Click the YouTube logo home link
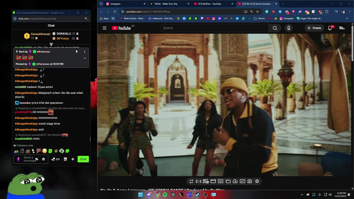 [x=121, y=28]
